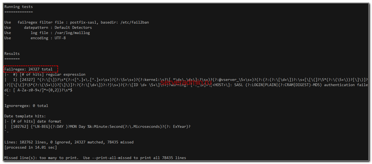372x164 pixels.
Task: Click the "Running tests" header text
Action: click(x=18, y=7)
